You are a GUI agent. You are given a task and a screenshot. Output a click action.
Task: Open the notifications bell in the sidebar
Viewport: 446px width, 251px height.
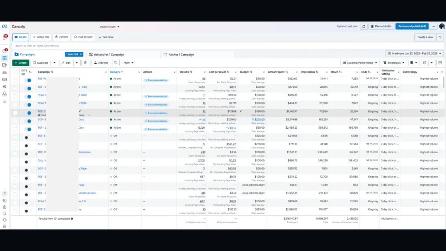pyautogui.click(x=4, y=38)
